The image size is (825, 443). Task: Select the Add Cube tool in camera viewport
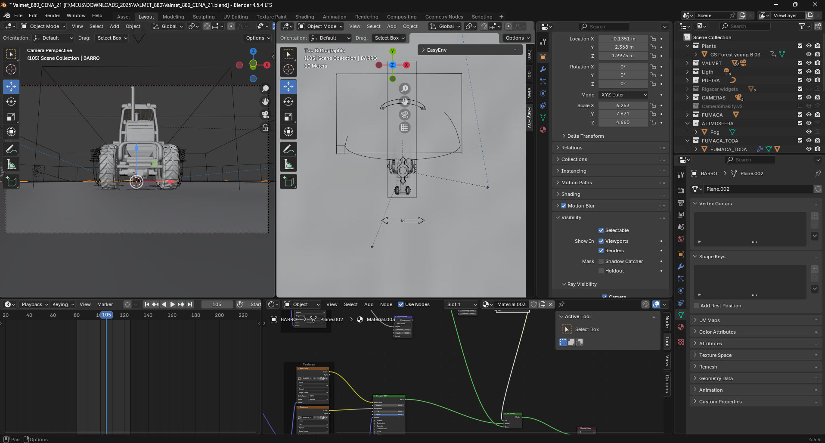pyautogui.click(x=11, y=181)
